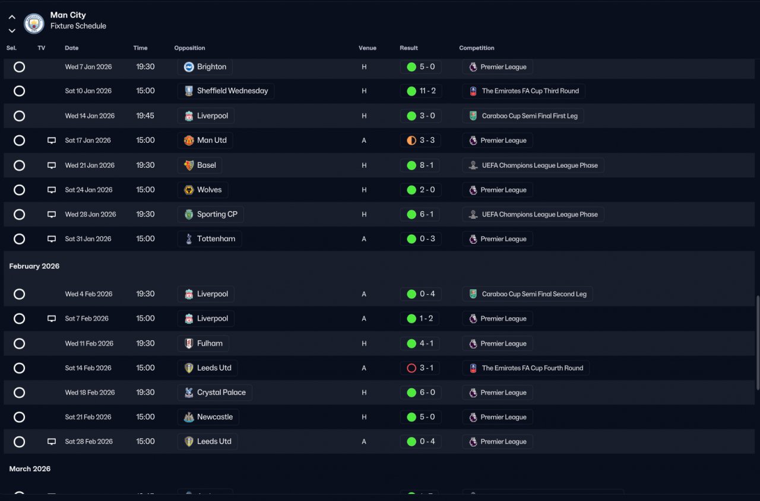Click the Fulham club badge
Screen dimensions: 760x501
189,343
